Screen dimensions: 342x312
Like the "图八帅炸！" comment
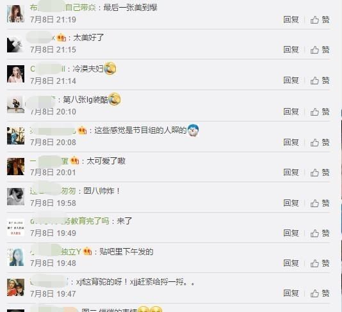(320, 203)
